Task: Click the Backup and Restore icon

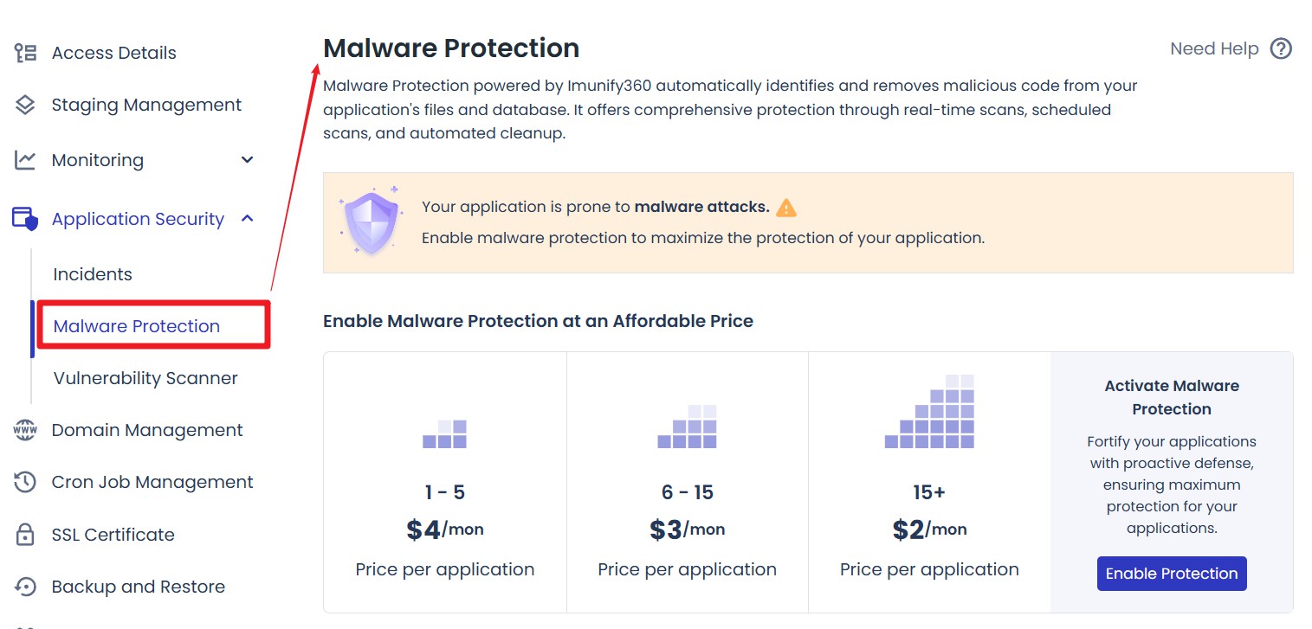Action: 25,586
